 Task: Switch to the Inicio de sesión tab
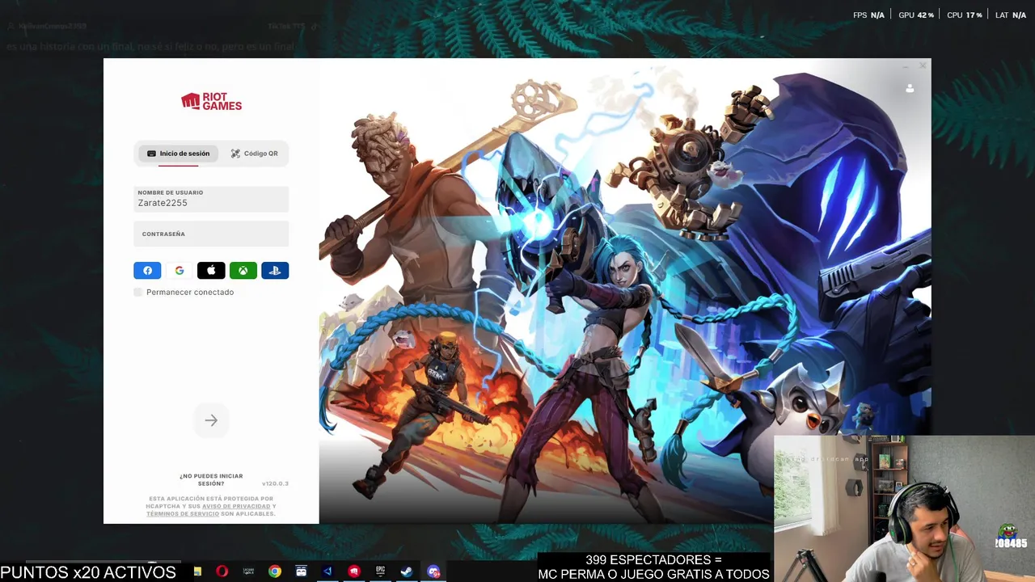pos(178,154)
